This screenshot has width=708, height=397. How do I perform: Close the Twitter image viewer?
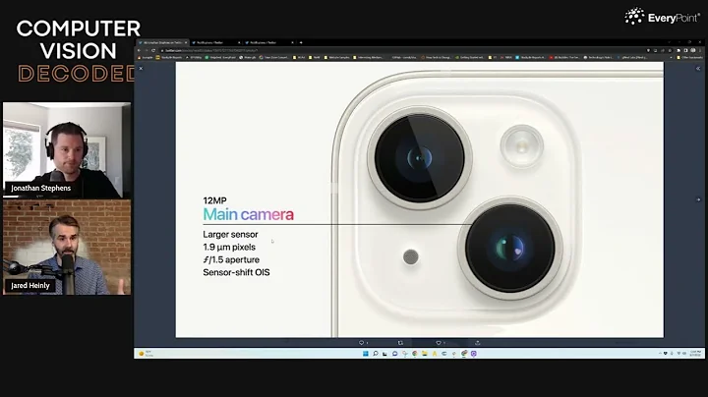click(x=141, y=68)
